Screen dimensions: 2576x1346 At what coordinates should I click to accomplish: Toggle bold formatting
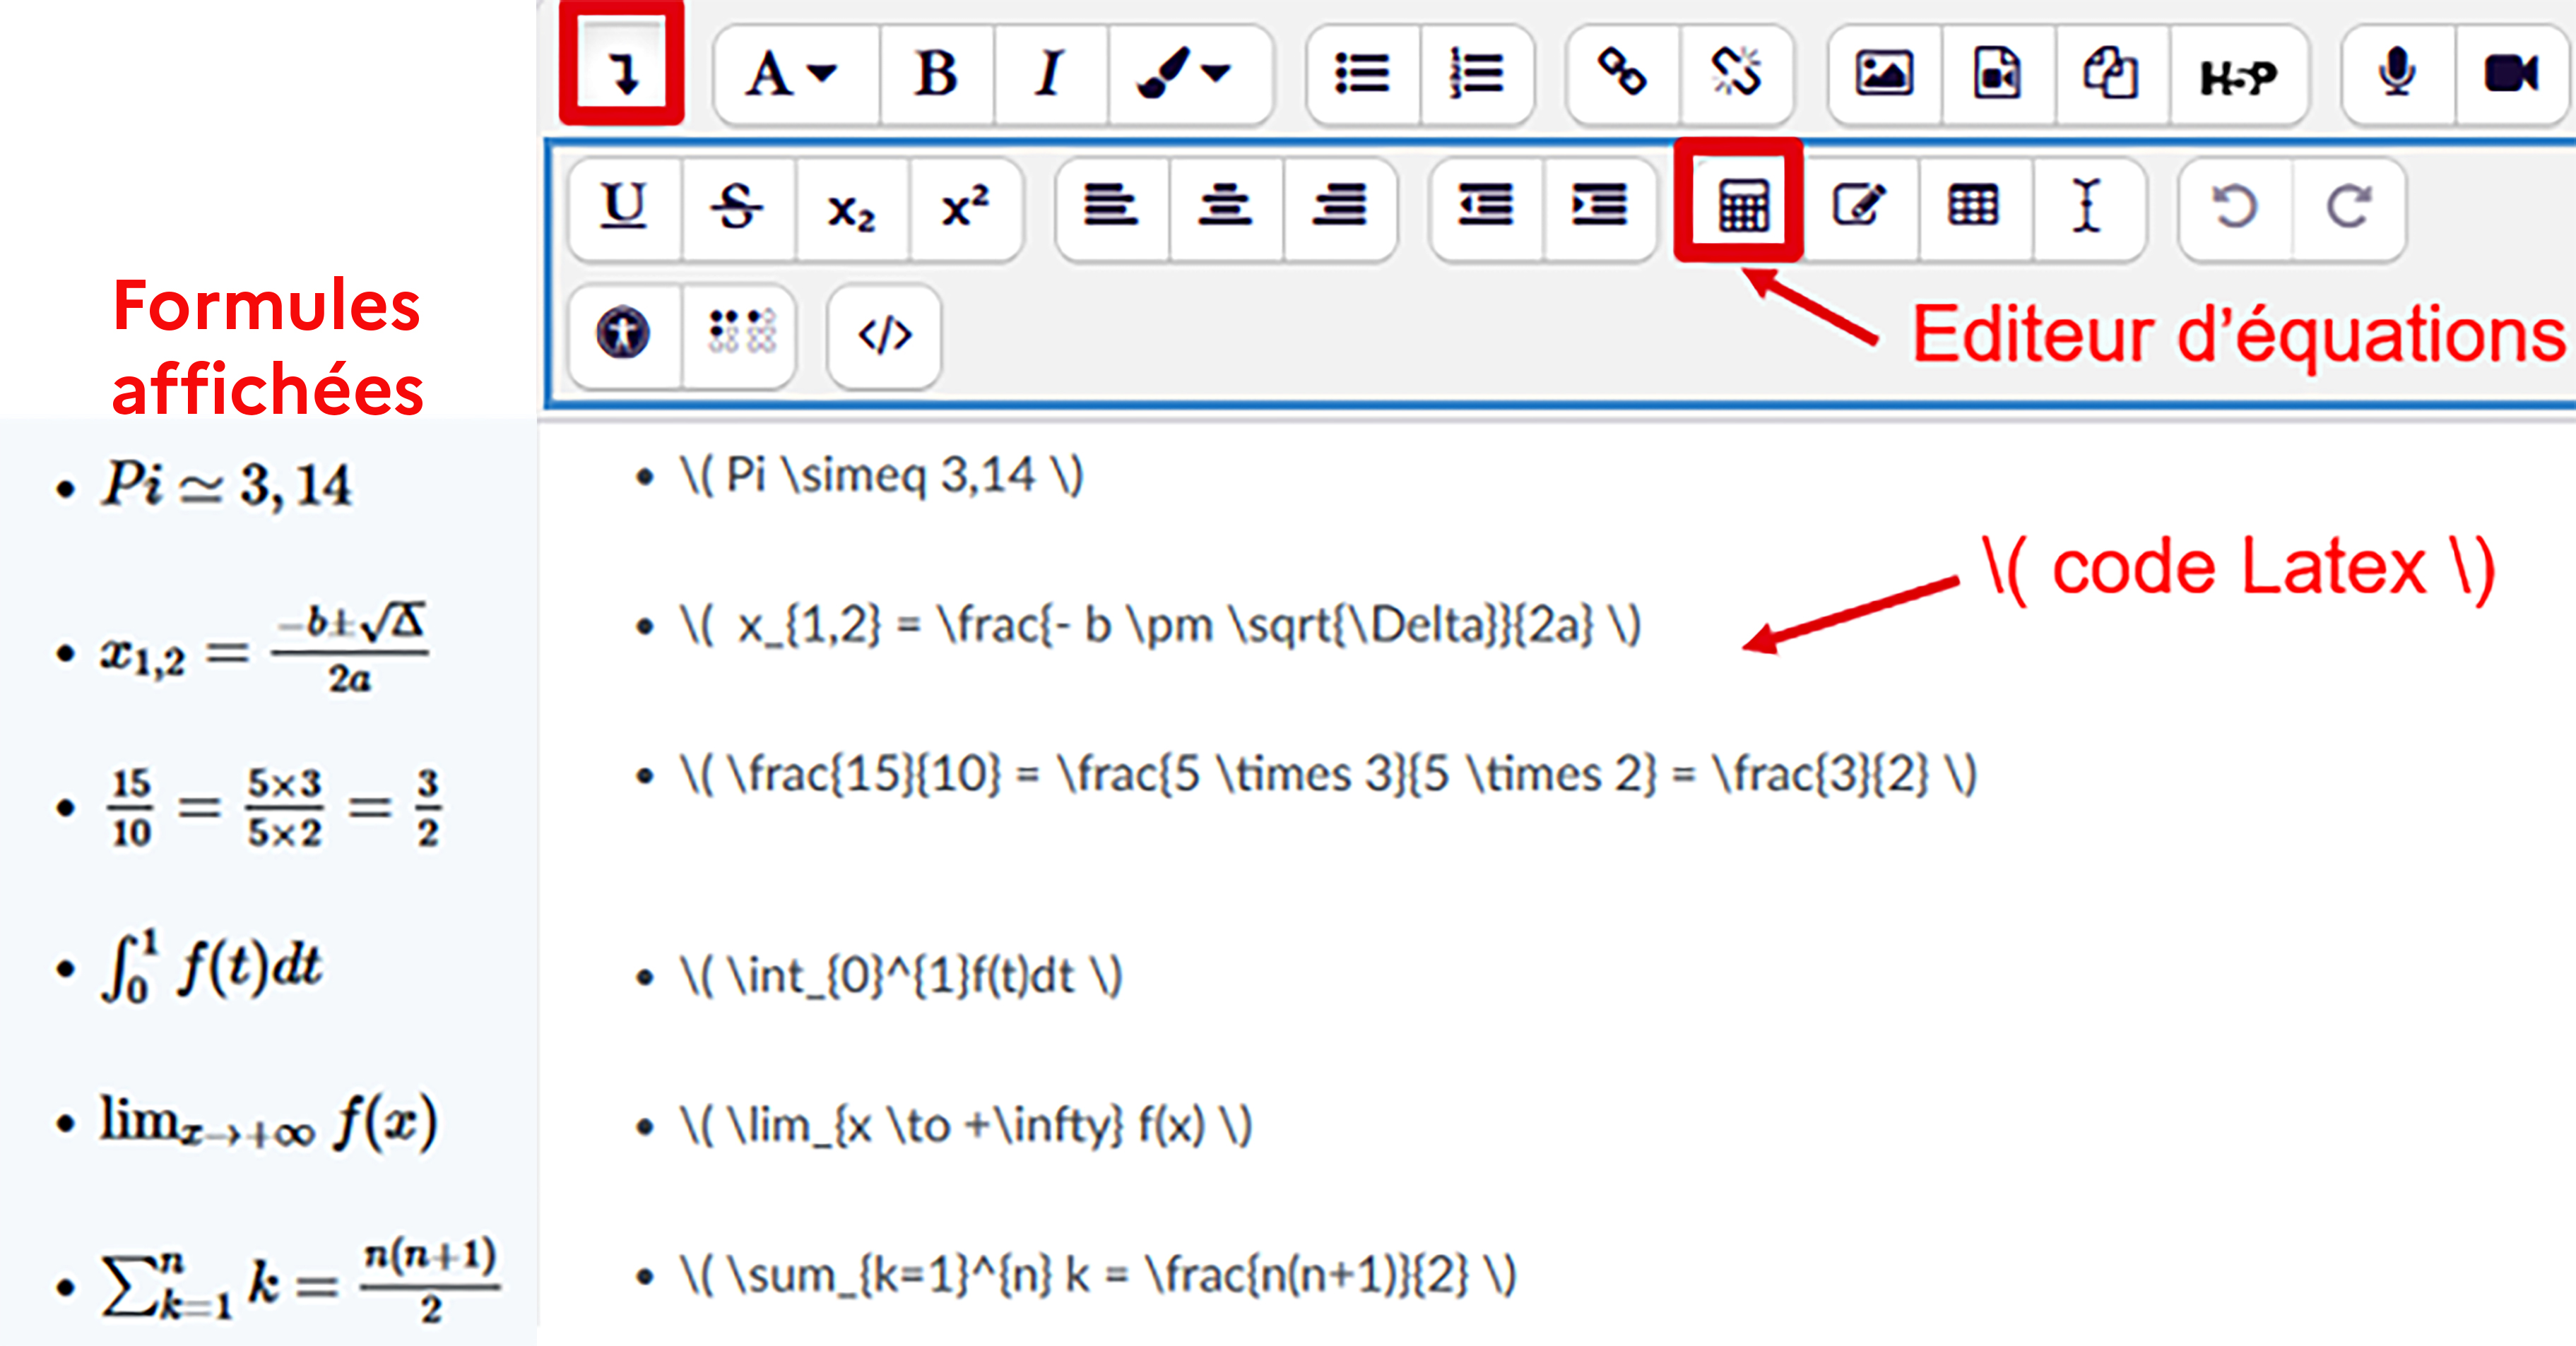click(936, 74)
